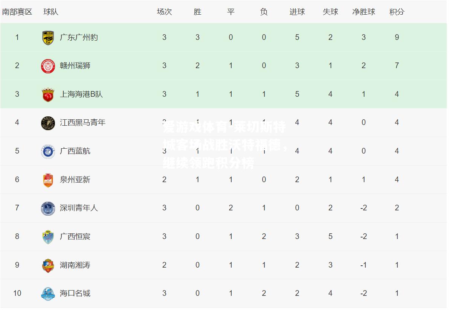The image size is (449, 312).
Task: Select the rank 10 海口名城 row
Action: tap(223, 294)
